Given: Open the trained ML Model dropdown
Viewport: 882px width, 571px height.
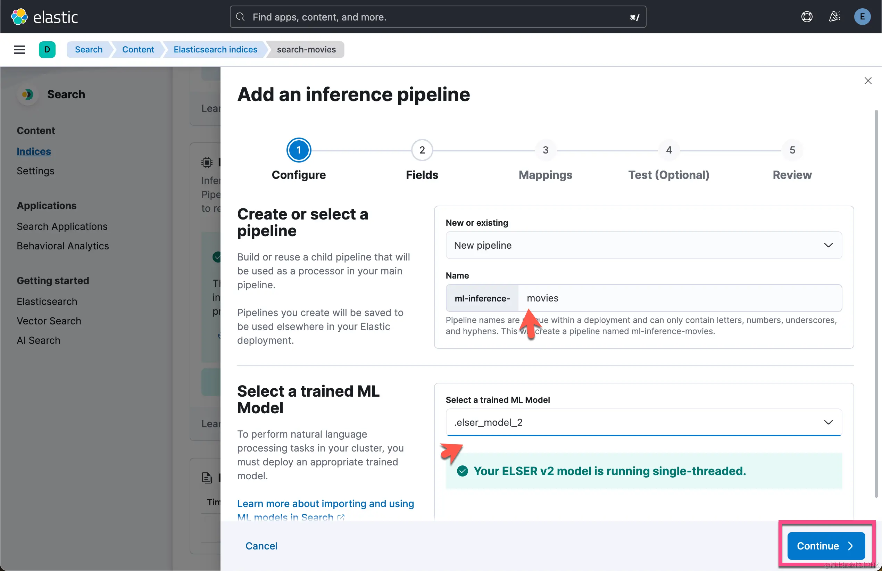Looking at the screenshot, I should pos(643,422).
